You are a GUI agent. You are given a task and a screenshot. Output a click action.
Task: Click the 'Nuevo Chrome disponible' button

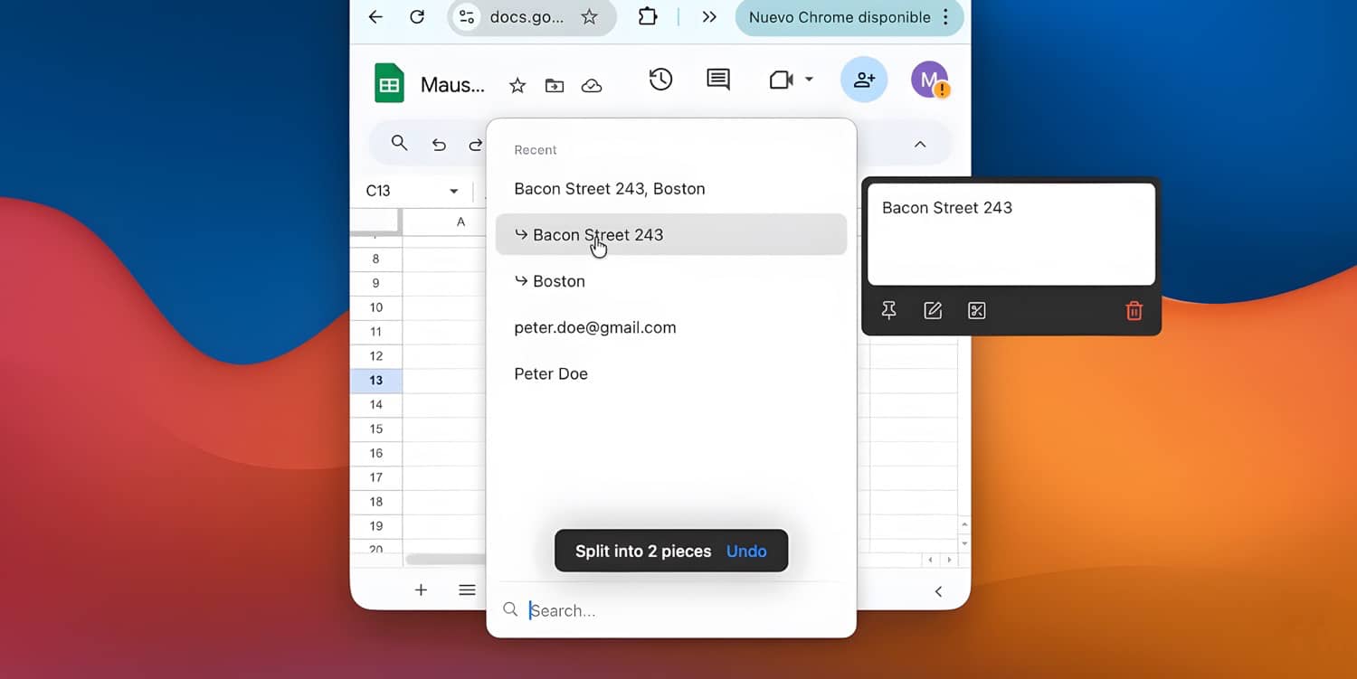pyautogui.click(x=840, y=17)
